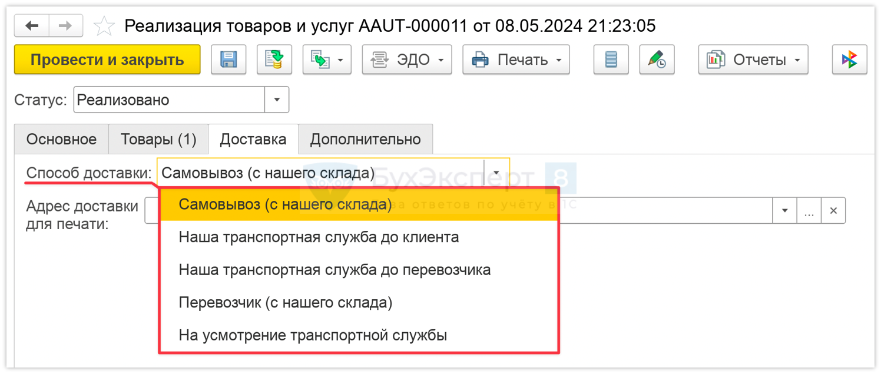
Task: Switch to the Основное tab
Action: [61, 140]
